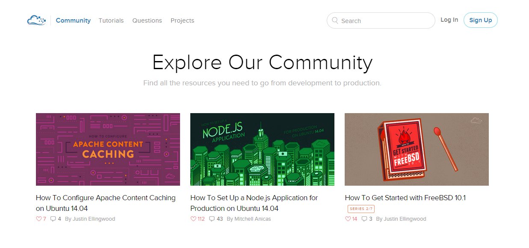
Task: Open the Community nav item
Action: (x=73, y=20)
